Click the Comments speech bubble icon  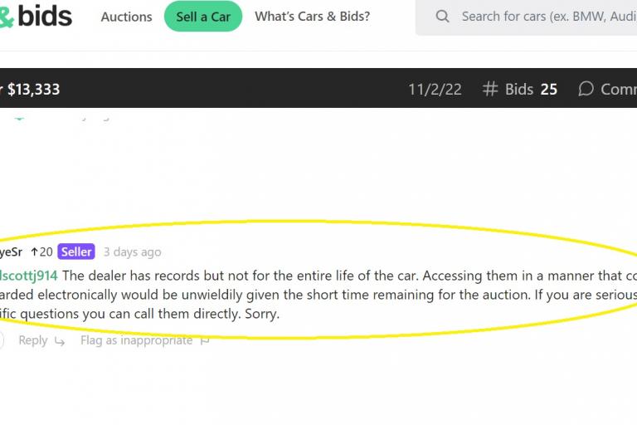pyautogui.click(x=586, y=89)
